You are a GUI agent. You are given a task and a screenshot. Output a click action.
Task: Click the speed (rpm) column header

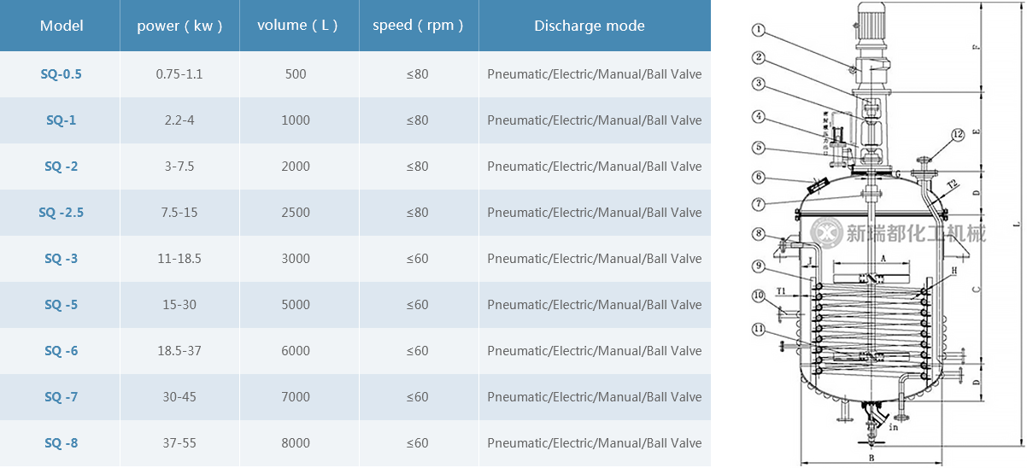coord(418,26)
